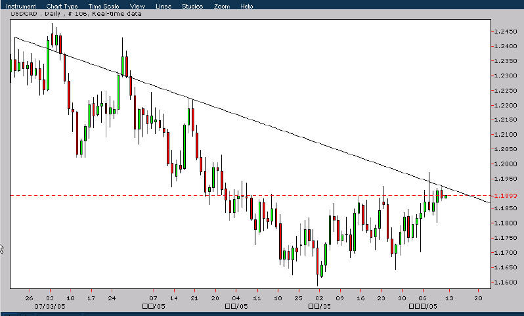Click the 21 date axis label
This screenshot has width=524, height=316.
(x=194, y=298)
